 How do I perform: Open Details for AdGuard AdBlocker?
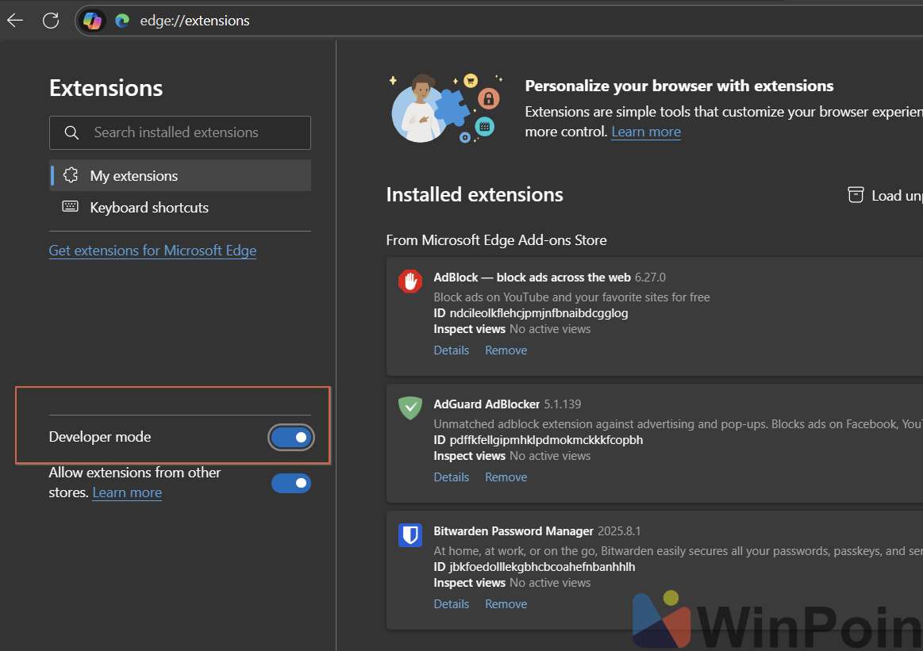pos(452,477)
